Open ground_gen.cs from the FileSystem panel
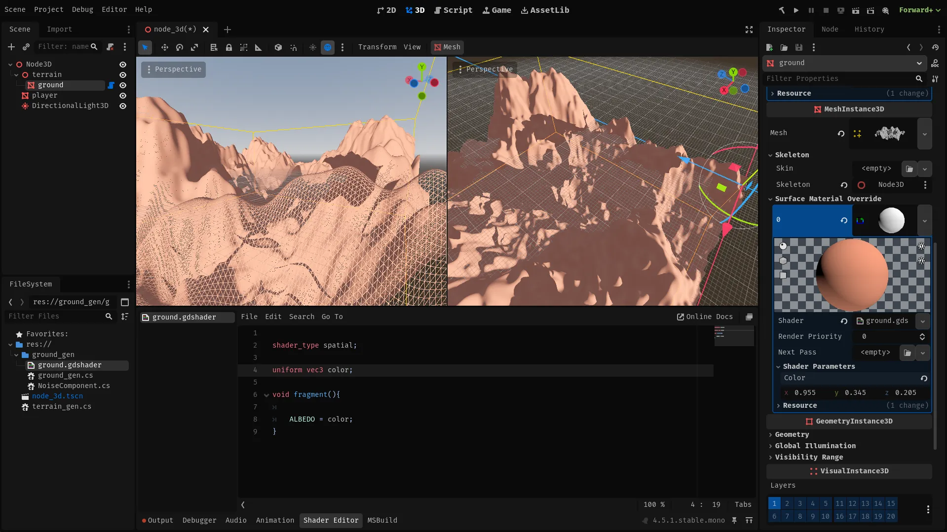This screenshot has height=532, width=947. 66,375
